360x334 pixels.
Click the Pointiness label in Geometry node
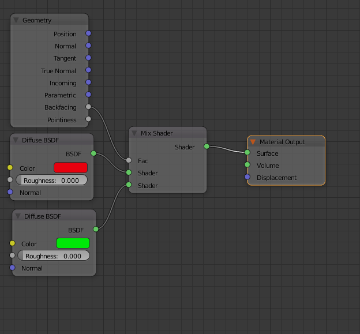point(62,120)
